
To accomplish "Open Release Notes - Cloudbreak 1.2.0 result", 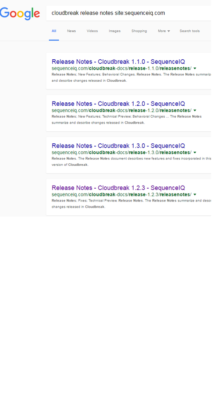I will 118,104.
